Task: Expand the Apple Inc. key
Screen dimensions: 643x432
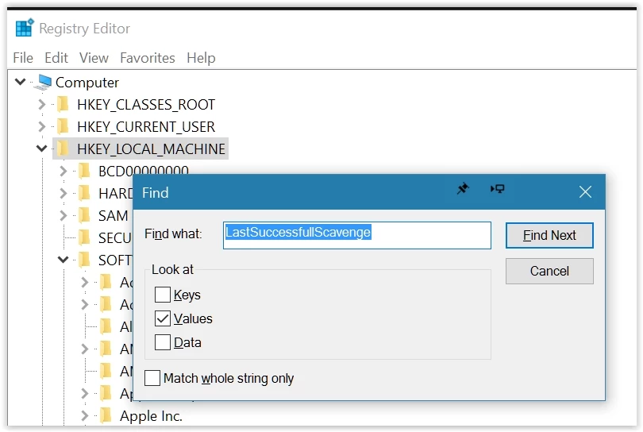Action: pos(84,415)
